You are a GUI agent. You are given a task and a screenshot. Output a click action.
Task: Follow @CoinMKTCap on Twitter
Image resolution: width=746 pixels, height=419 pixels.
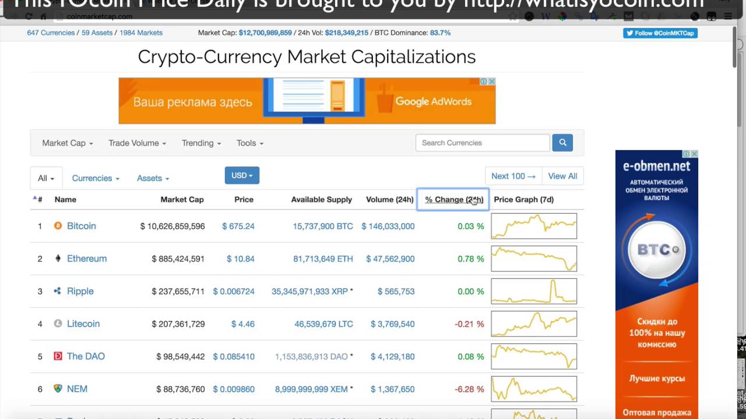[660, 33]
